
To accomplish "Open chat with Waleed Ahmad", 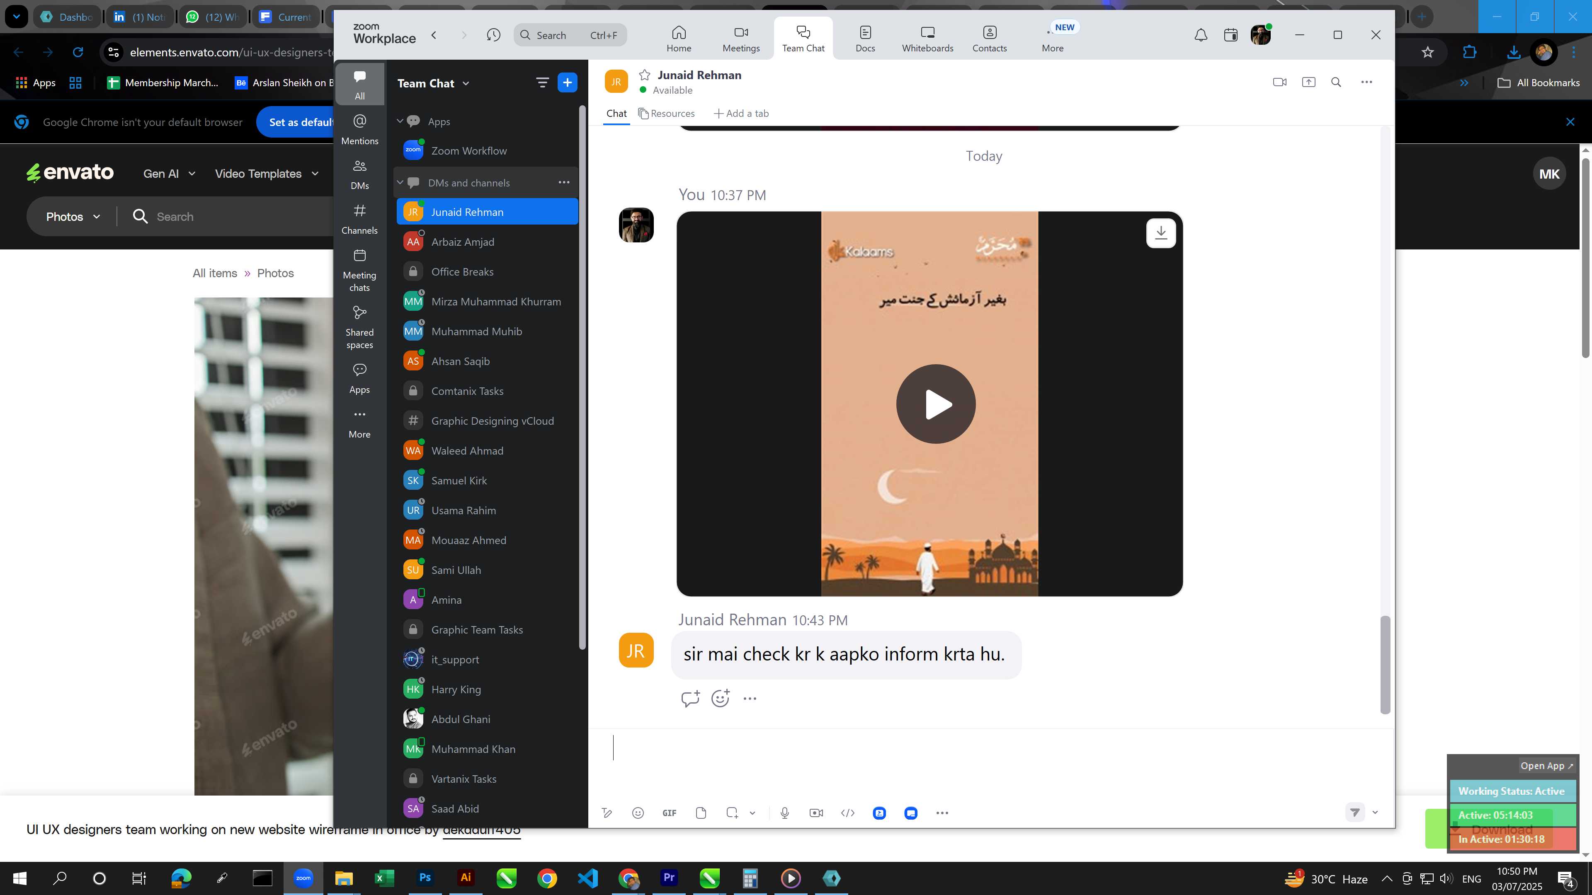I will tap(487, 450).
